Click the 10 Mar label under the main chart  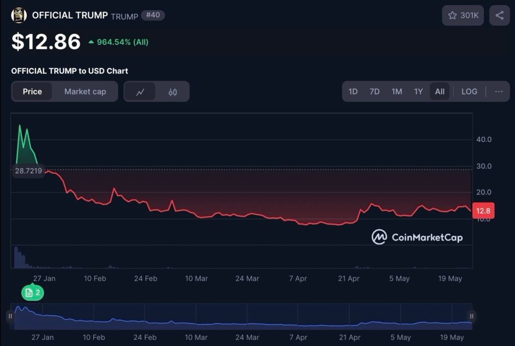tap(197, 279)
